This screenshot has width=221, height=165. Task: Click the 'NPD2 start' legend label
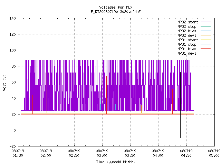tap(188, 22)
